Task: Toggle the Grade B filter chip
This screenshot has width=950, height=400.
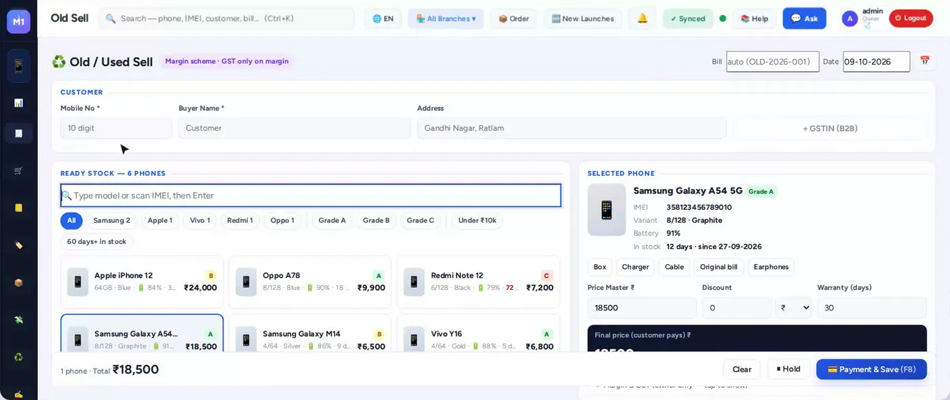Action: click(377, 221)
